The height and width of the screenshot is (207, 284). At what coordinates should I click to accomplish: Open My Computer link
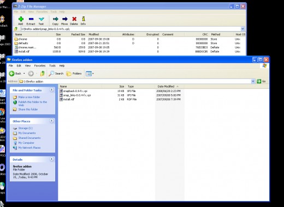point(26,143)
